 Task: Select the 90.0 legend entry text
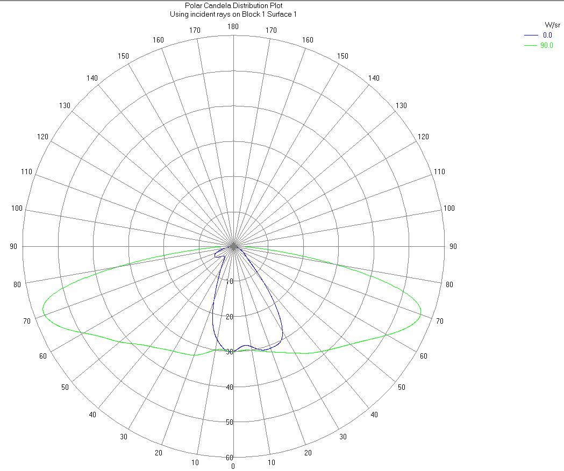coord(546,46)
